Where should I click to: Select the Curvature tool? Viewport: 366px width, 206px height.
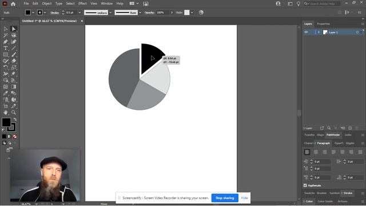click(14, 42)
